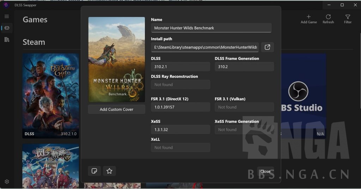Click the FSR 3.1 DirectX 12 version field
Viewport: 361px width, 189px height.
click(x=180, y=107)
